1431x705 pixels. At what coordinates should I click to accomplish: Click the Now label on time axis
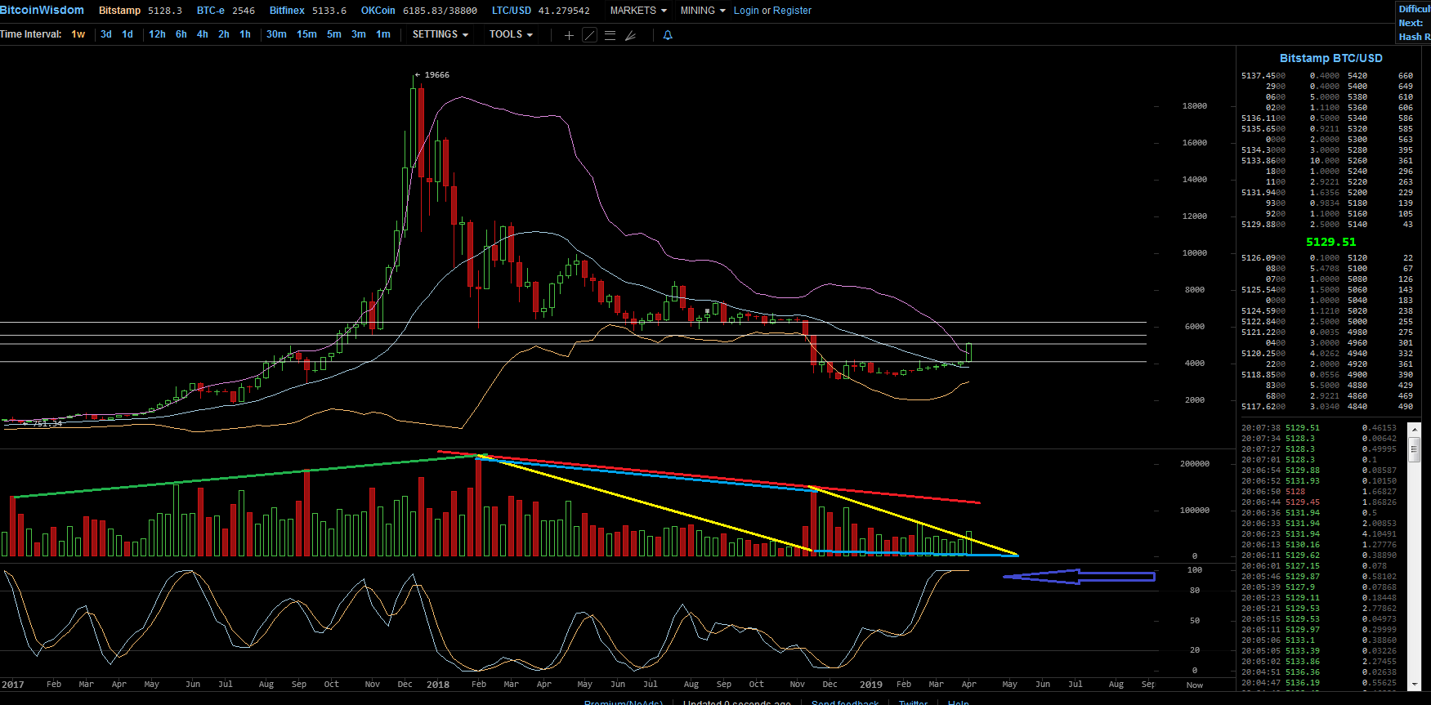[1195, 685]
